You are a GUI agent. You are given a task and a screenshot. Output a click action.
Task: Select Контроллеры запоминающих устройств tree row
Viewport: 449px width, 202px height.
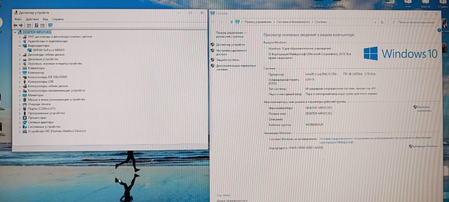57,90
